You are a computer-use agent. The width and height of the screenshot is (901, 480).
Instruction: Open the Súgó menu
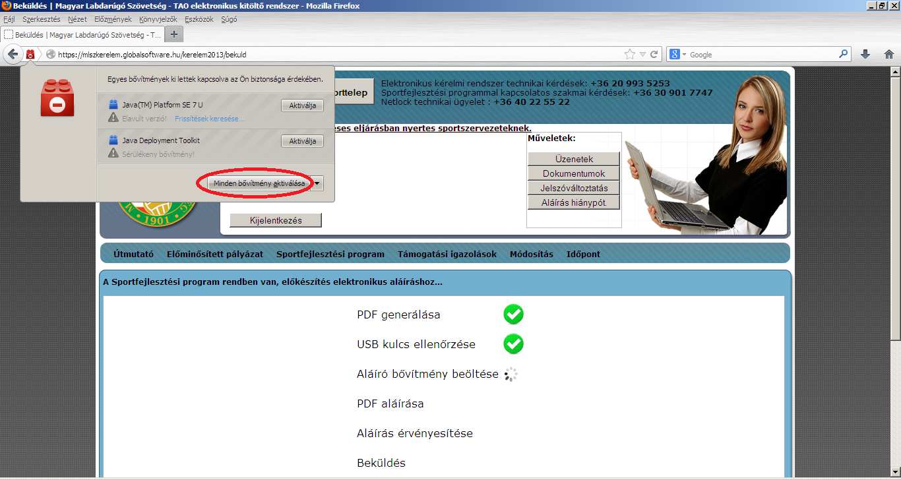[x=229, y=19]
